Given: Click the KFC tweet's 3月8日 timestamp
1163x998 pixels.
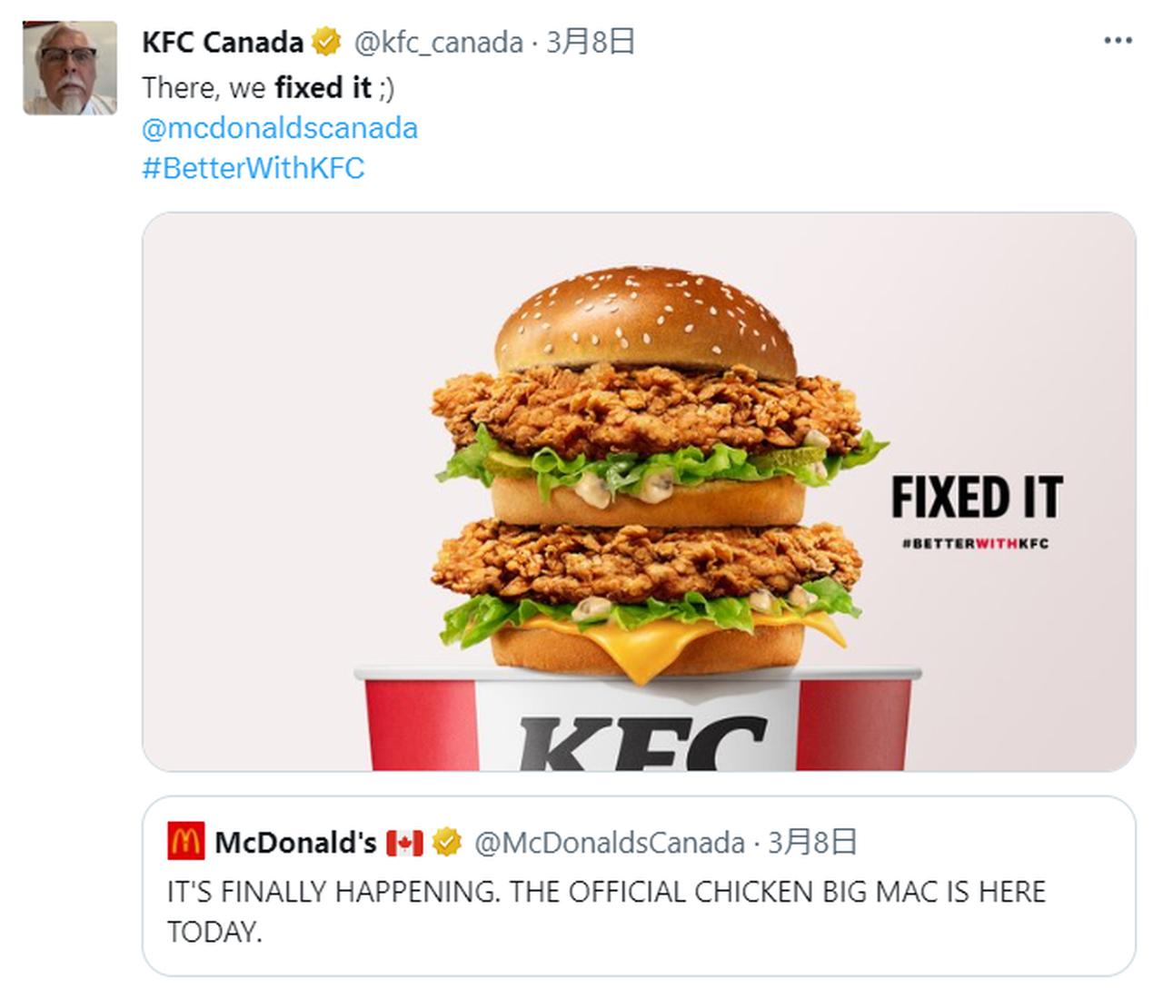Looking at the screenshot, I should (590, 42).
